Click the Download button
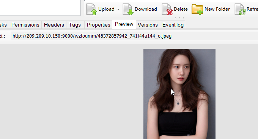258x139 pixels. click(140, 9)
